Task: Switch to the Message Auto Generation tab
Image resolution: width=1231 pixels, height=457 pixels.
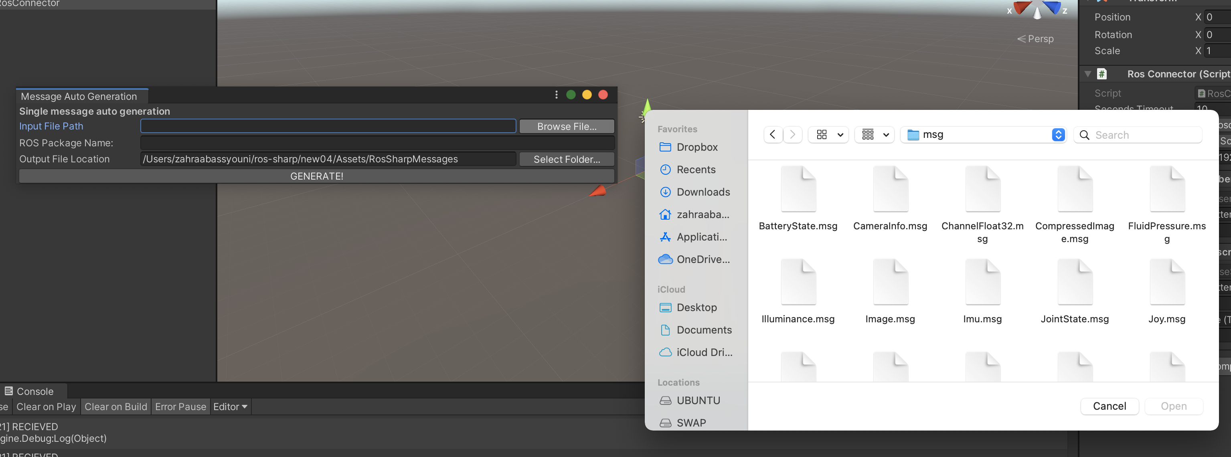Action: (79, 96)
